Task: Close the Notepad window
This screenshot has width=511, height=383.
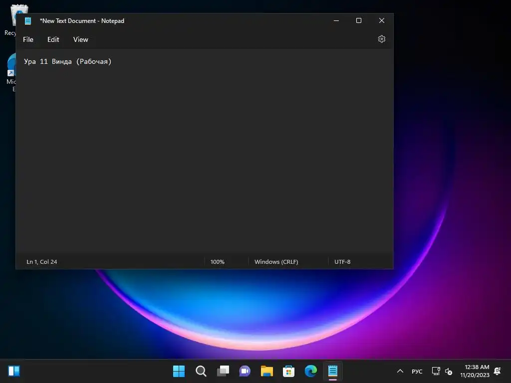Action: 382,20
